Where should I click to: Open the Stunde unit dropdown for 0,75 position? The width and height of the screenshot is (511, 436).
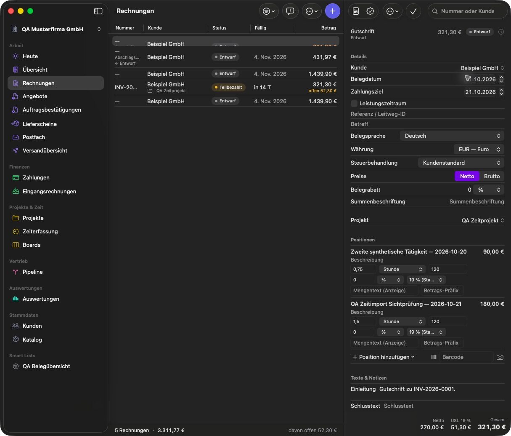pos(402,269)
